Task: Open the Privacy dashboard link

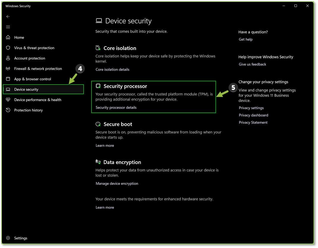Action: [253, 115]
